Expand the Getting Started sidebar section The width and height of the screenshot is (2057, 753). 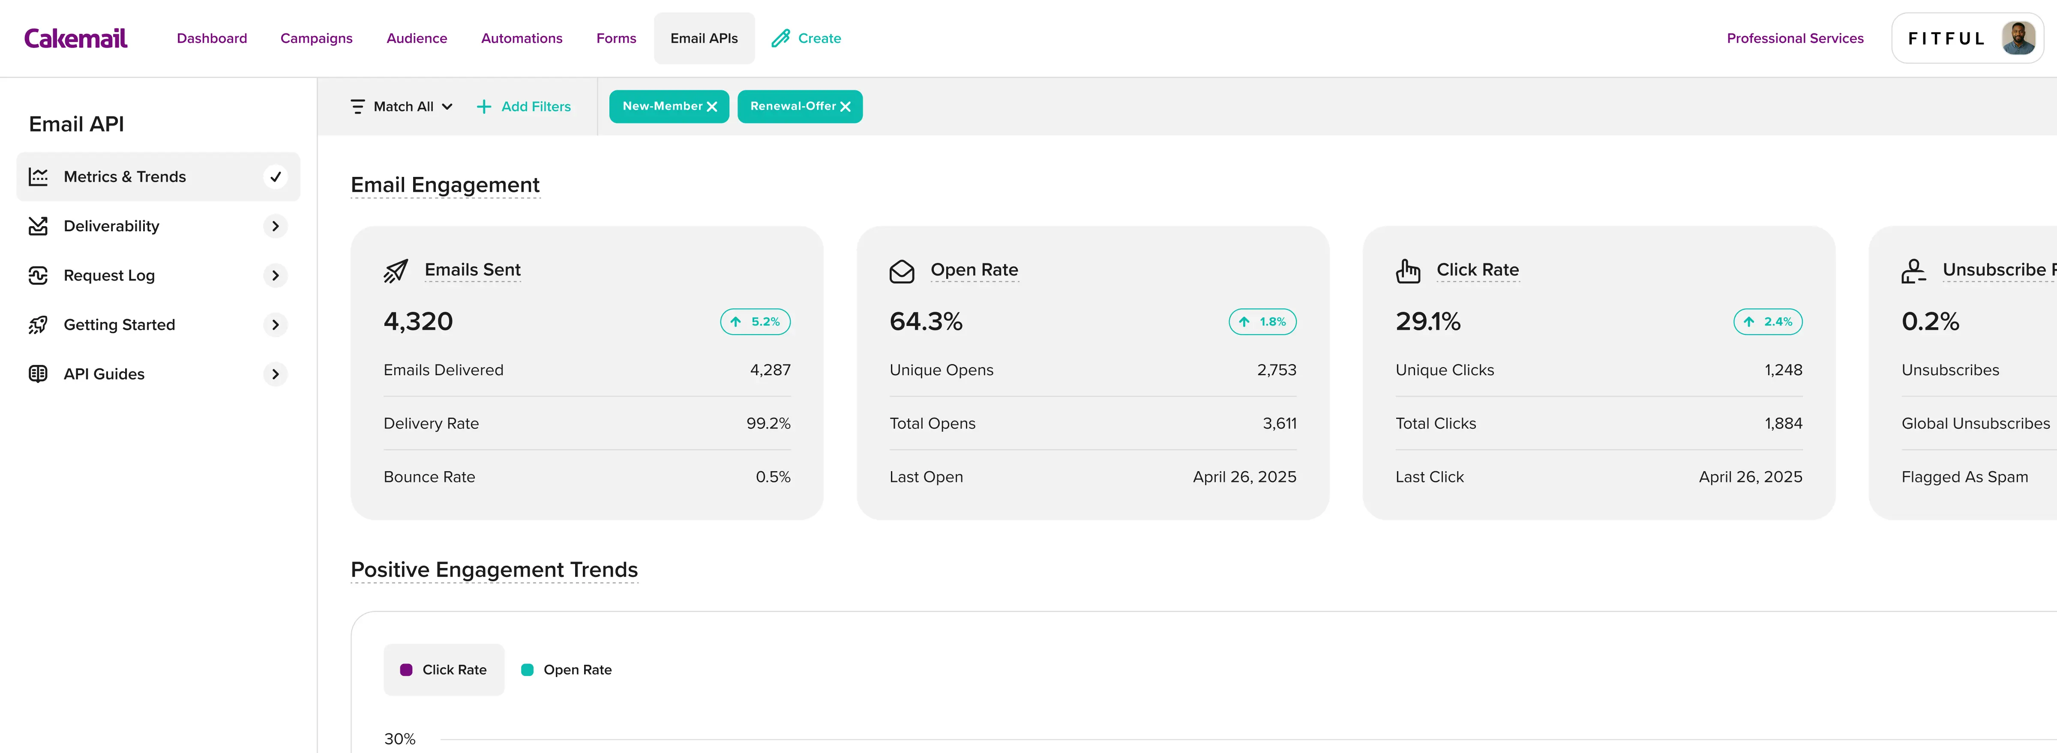tap(276, 325)
